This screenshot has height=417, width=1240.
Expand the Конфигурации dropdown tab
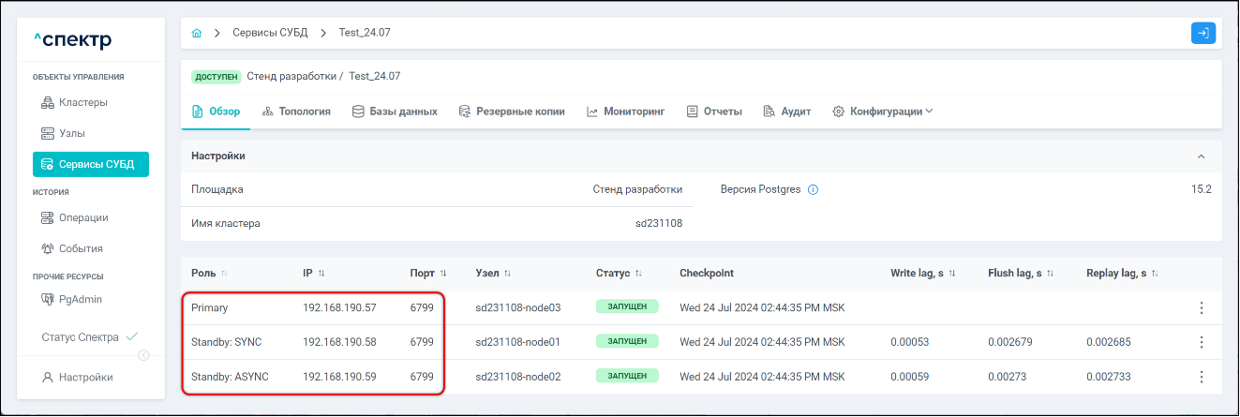pyautogui.click(x=883, y=112)
